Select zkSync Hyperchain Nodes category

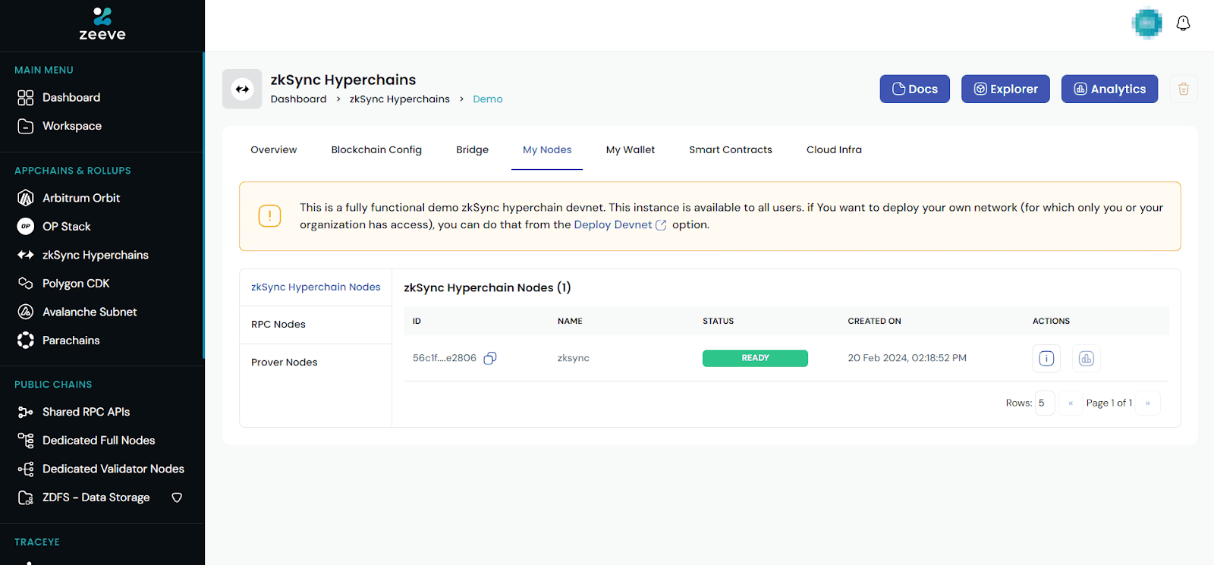click(x=316, y=287)
